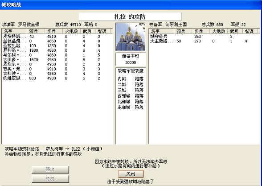Sort defender table by 火炮数 header

tap(219, 31)
